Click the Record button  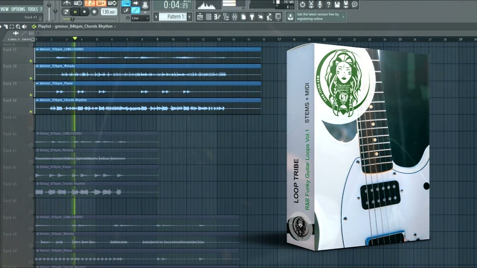[94, 12]
